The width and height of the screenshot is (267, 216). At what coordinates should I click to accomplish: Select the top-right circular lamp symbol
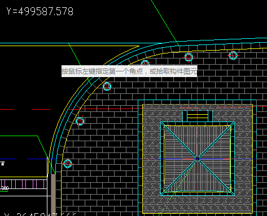233,55
